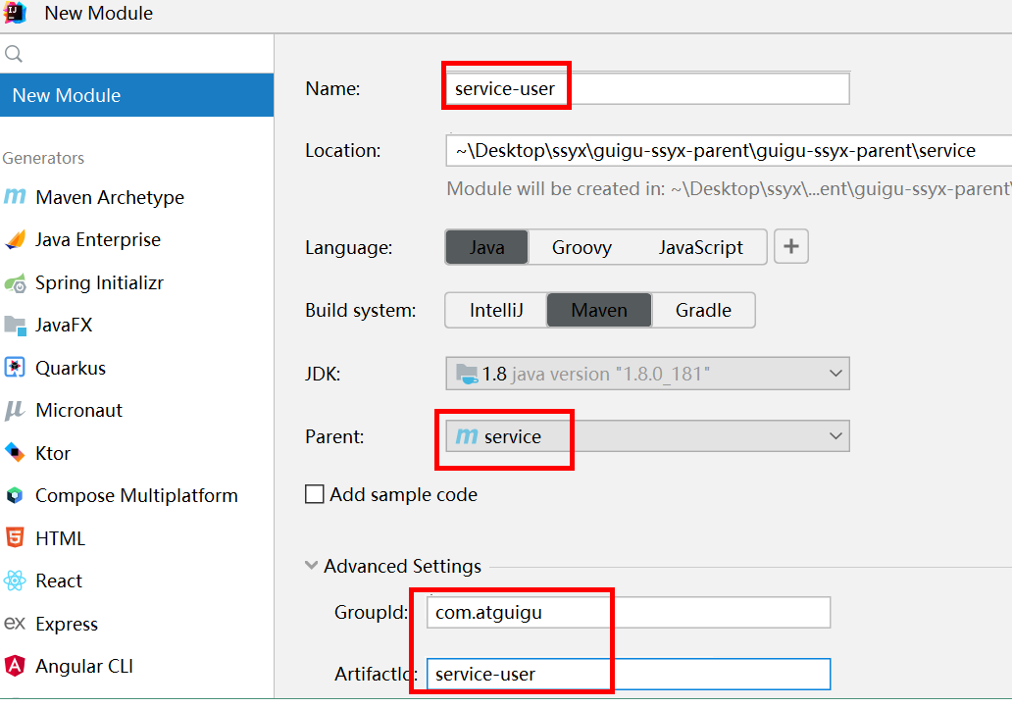Click the plus button to add language
Viewport: 1012px width, 707px height.
(x=791, y=247)
